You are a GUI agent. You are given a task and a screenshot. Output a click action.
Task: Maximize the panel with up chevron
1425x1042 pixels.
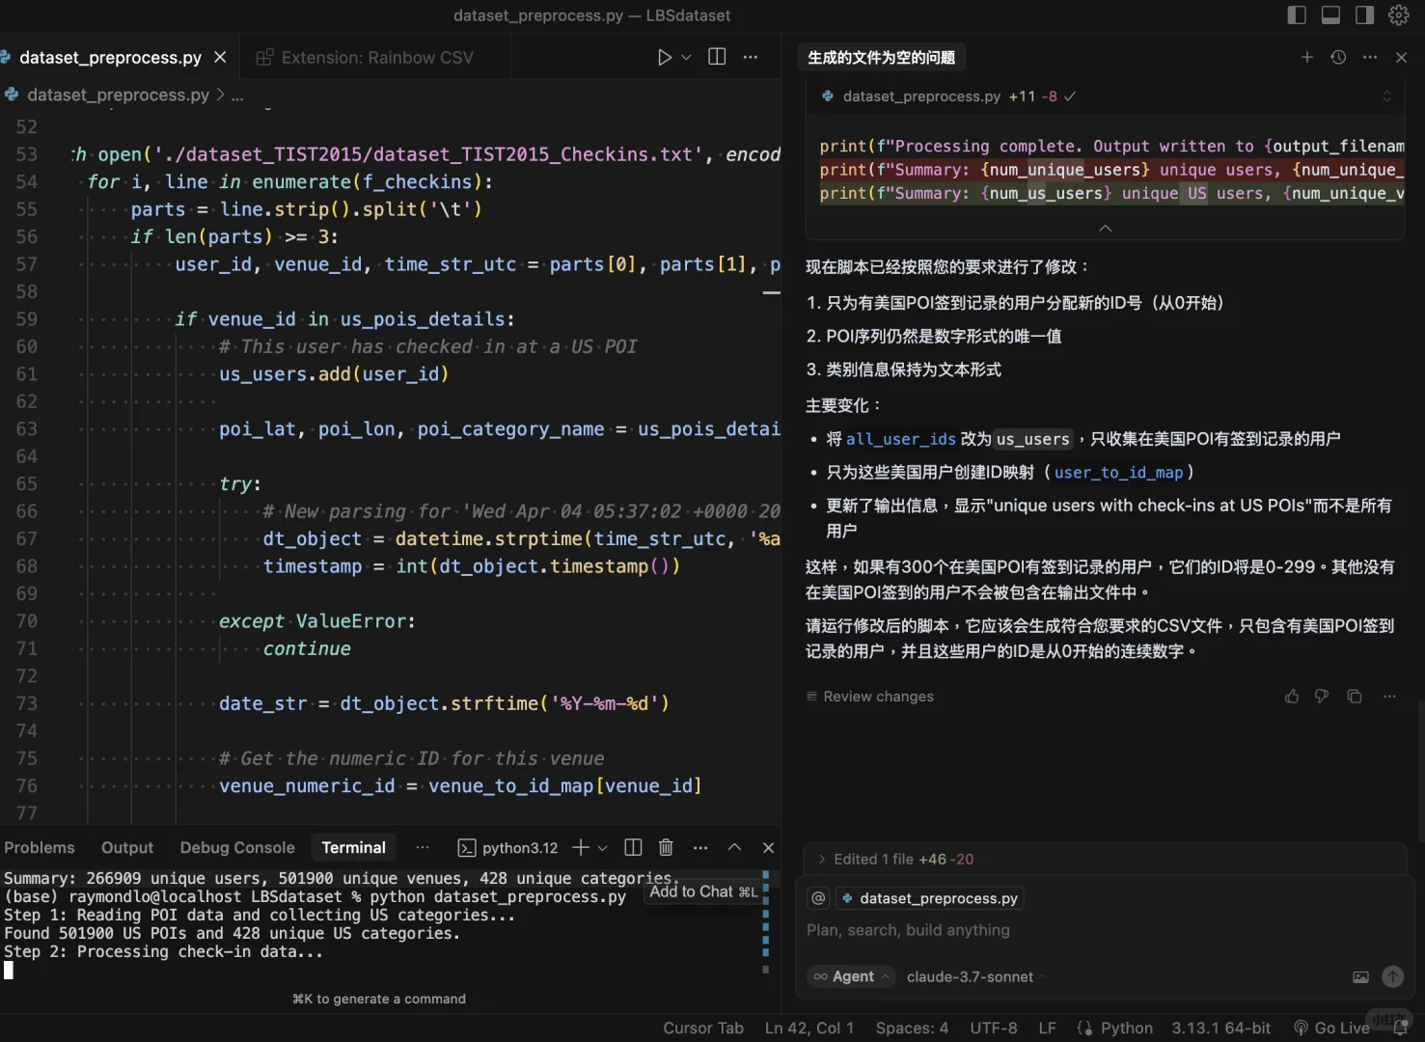[734, 848]
